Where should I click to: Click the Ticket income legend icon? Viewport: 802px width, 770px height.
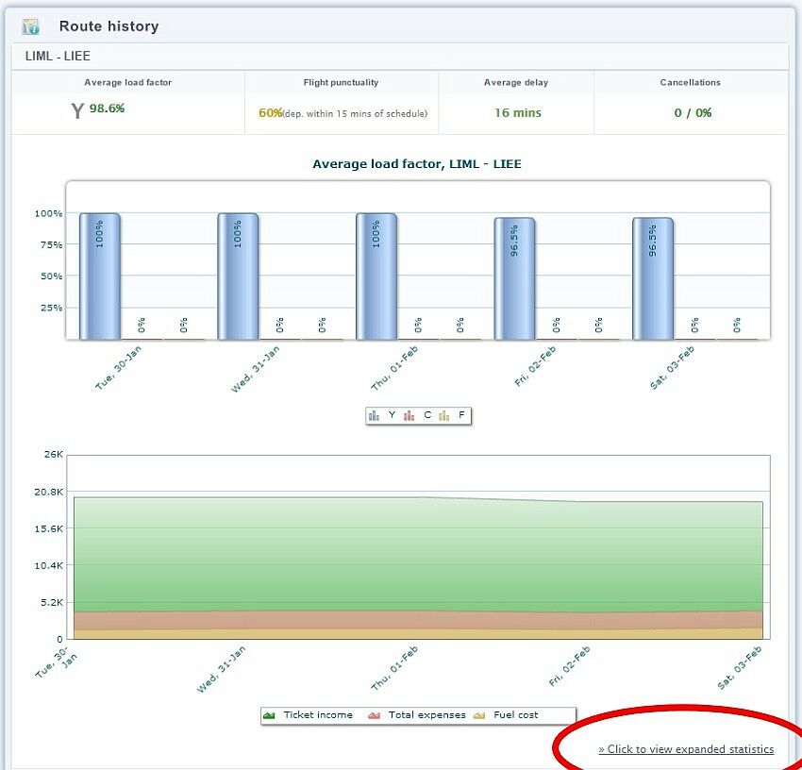[269, 715]
